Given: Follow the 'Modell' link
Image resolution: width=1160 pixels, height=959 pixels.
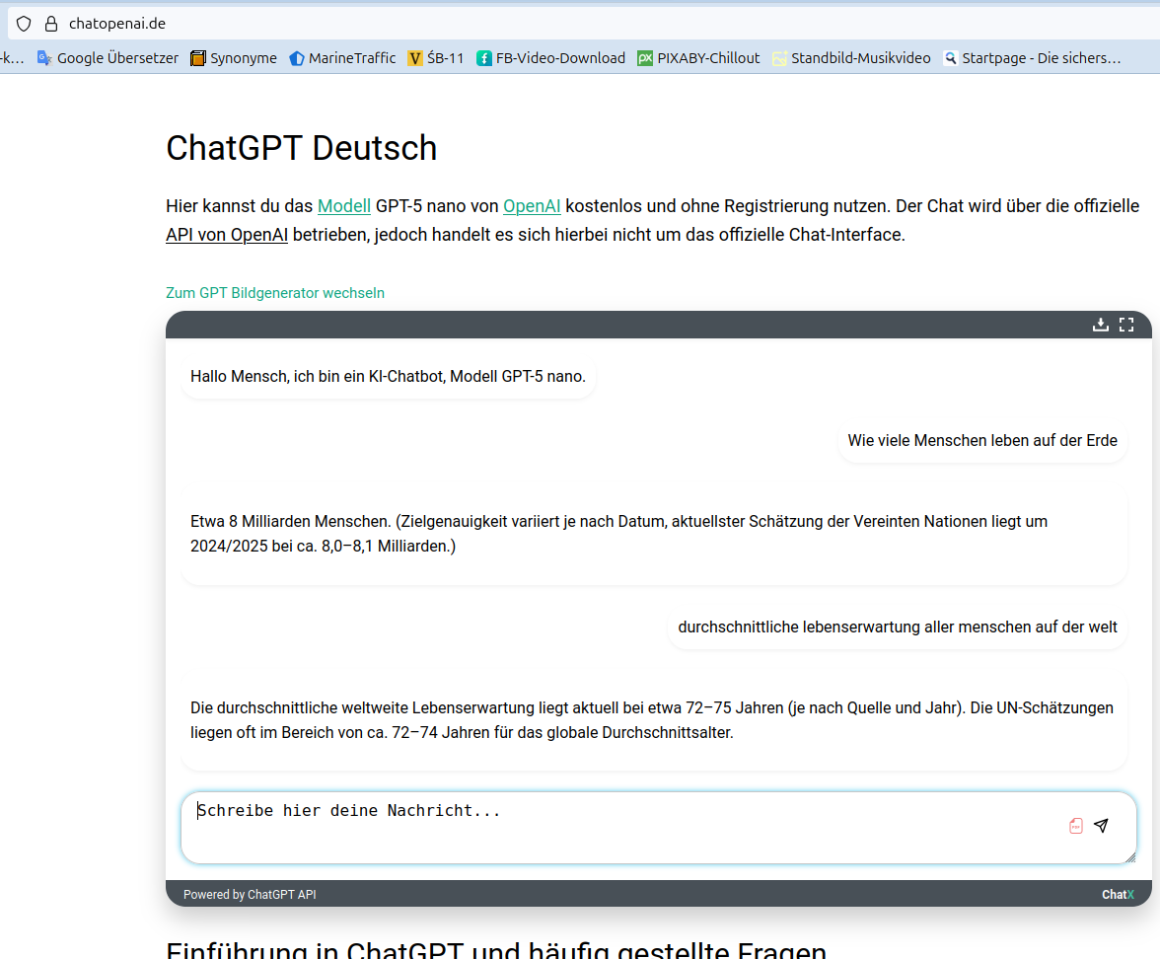Looking at the screenshot, I should point(343,206).
